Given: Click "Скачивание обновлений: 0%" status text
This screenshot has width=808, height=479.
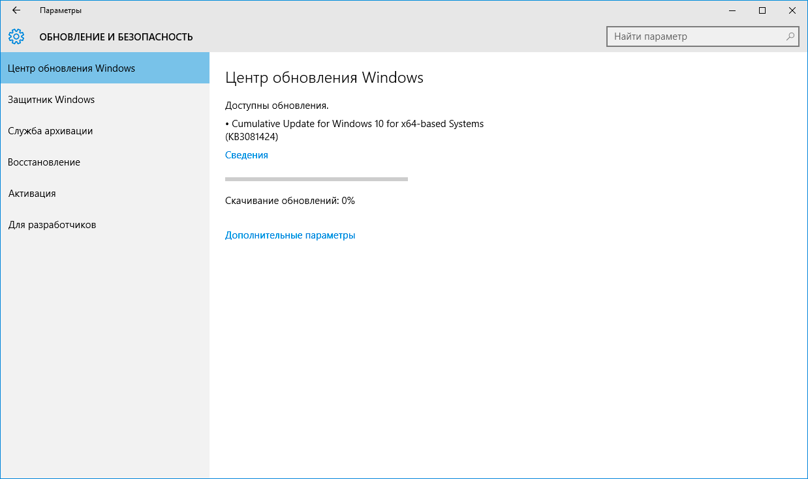Looking at the screenshot, I should tap(290, 201).
